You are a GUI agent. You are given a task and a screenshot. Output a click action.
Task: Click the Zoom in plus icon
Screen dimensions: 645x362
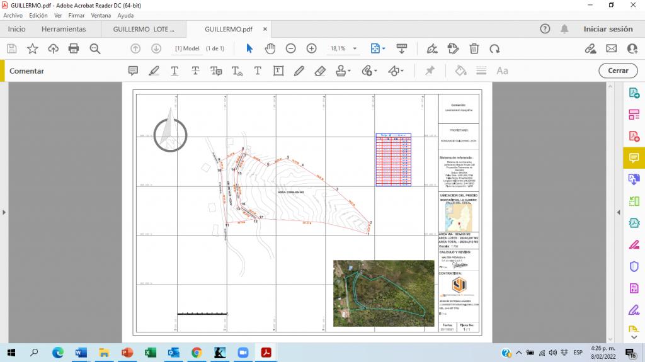[311, 48]
